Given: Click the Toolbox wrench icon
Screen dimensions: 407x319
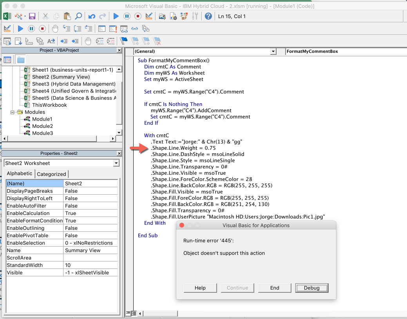Looking at the screenshot, I should pos(195,16).
